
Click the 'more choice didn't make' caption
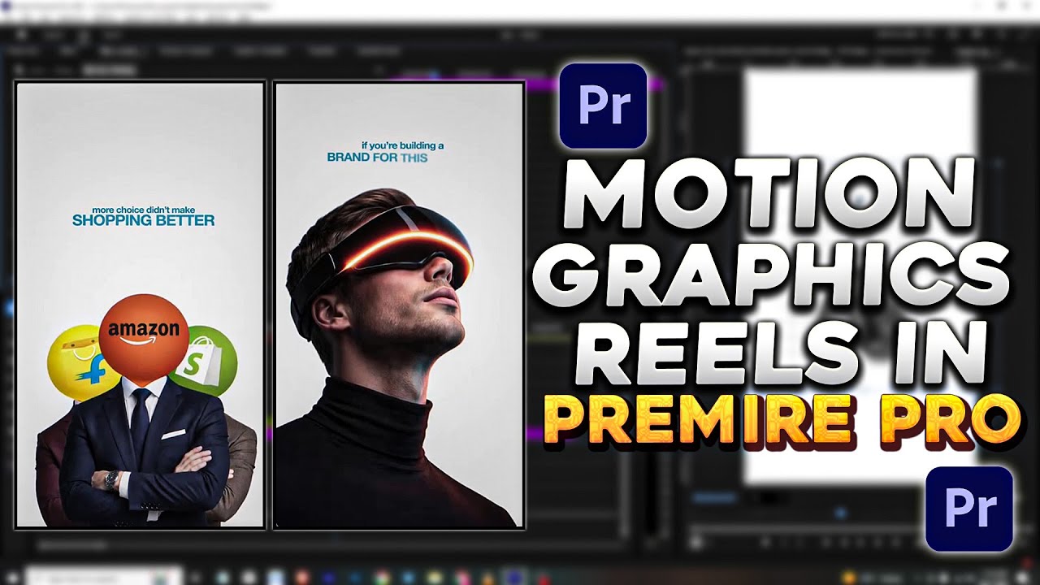coord(144,210)
